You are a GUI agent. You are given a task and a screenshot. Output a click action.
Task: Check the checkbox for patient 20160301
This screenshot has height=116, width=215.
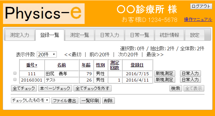click(x=15, y=79)
